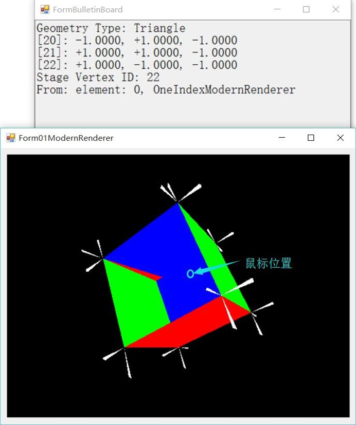This screenshot has height=425, width=356.
Task: Click the Form01ModernRenderer window app icon
Action: (x=11, y=138)
